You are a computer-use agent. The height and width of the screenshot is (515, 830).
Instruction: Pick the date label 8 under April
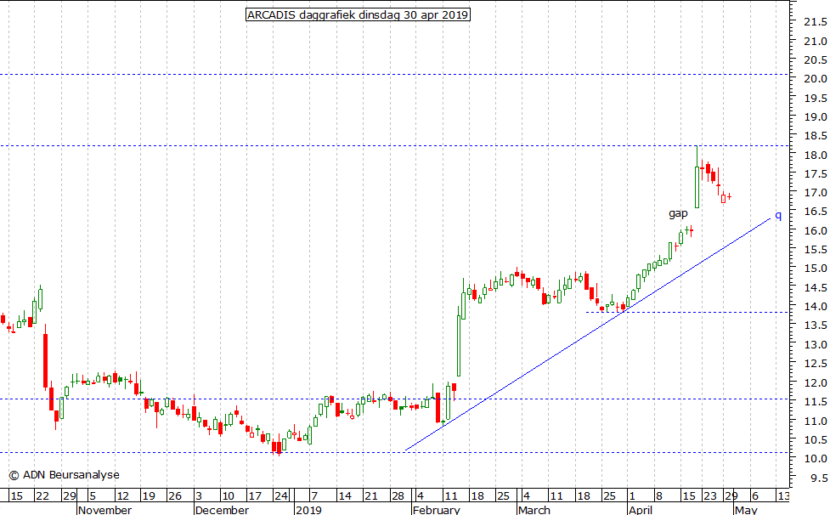pos(658,496)
